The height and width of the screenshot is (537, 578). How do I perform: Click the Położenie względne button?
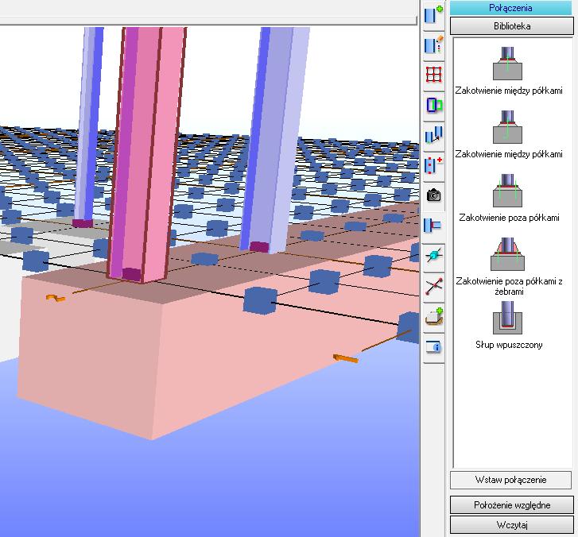[x=512, y=505]
